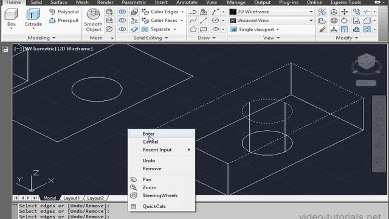The image size is (389, 219).
Task: Select the Copy tool in Modify
Action: point(356,12)
